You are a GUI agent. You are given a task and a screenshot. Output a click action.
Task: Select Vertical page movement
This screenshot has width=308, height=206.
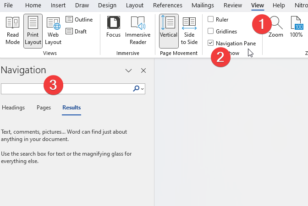(x=168, y=30)
